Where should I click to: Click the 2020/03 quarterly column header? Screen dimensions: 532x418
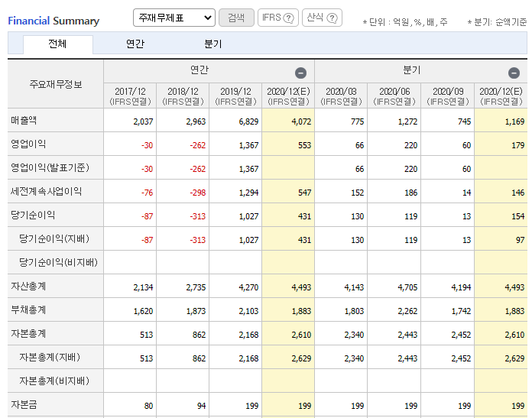[341, 96]
